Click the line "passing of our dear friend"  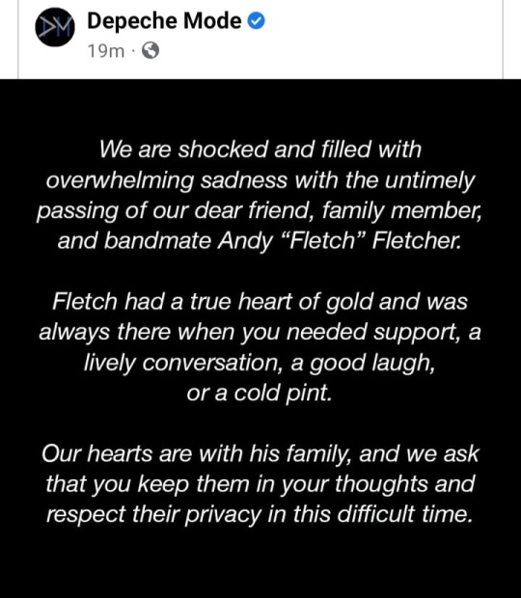click(260, 210)
